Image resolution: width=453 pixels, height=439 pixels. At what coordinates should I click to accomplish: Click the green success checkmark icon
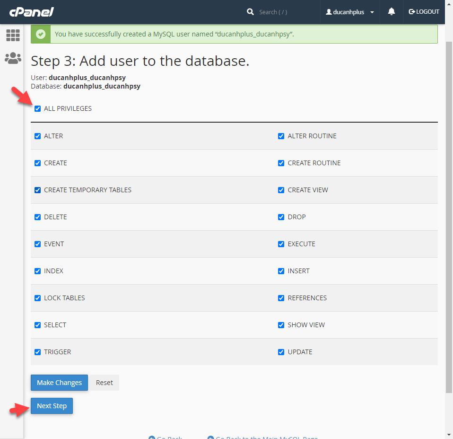coord(40,34)
